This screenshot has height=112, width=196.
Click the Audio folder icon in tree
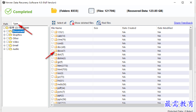tap(11, 49)
